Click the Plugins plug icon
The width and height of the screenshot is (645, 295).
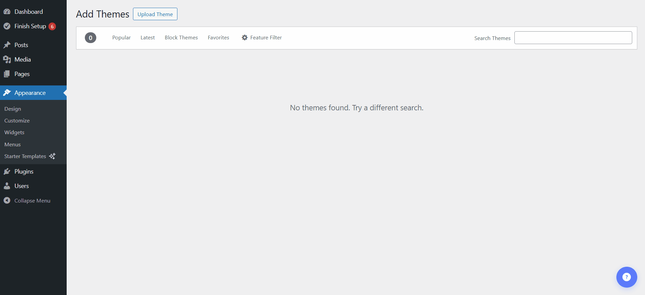click(x=7, y=172)
